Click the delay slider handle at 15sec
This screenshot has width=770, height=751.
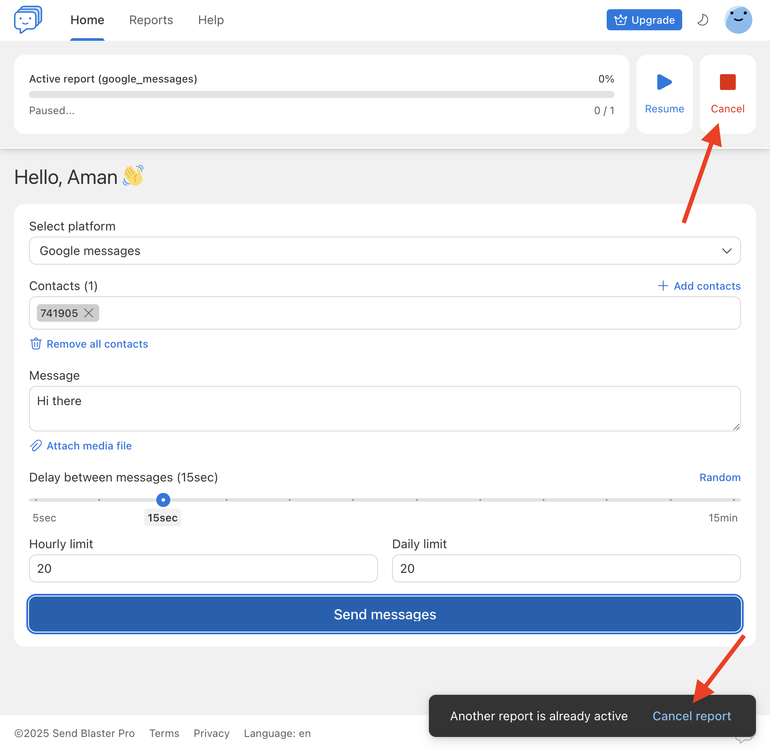(x=163, y=499)
